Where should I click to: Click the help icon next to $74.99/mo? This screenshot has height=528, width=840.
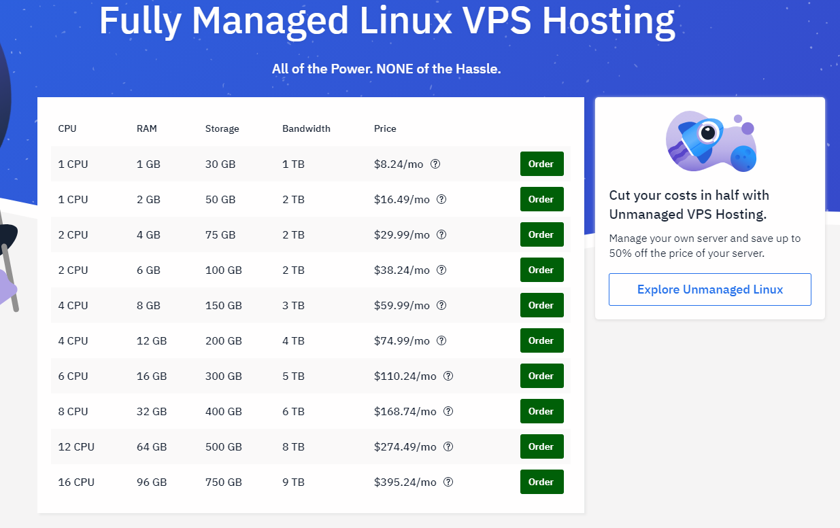pos(441,340)
